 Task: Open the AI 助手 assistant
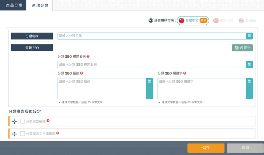point(243,48)
